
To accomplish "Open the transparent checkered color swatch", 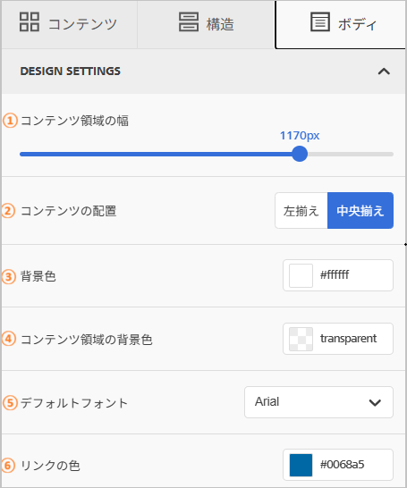I will pyautogui.click(x=301, y=340).
